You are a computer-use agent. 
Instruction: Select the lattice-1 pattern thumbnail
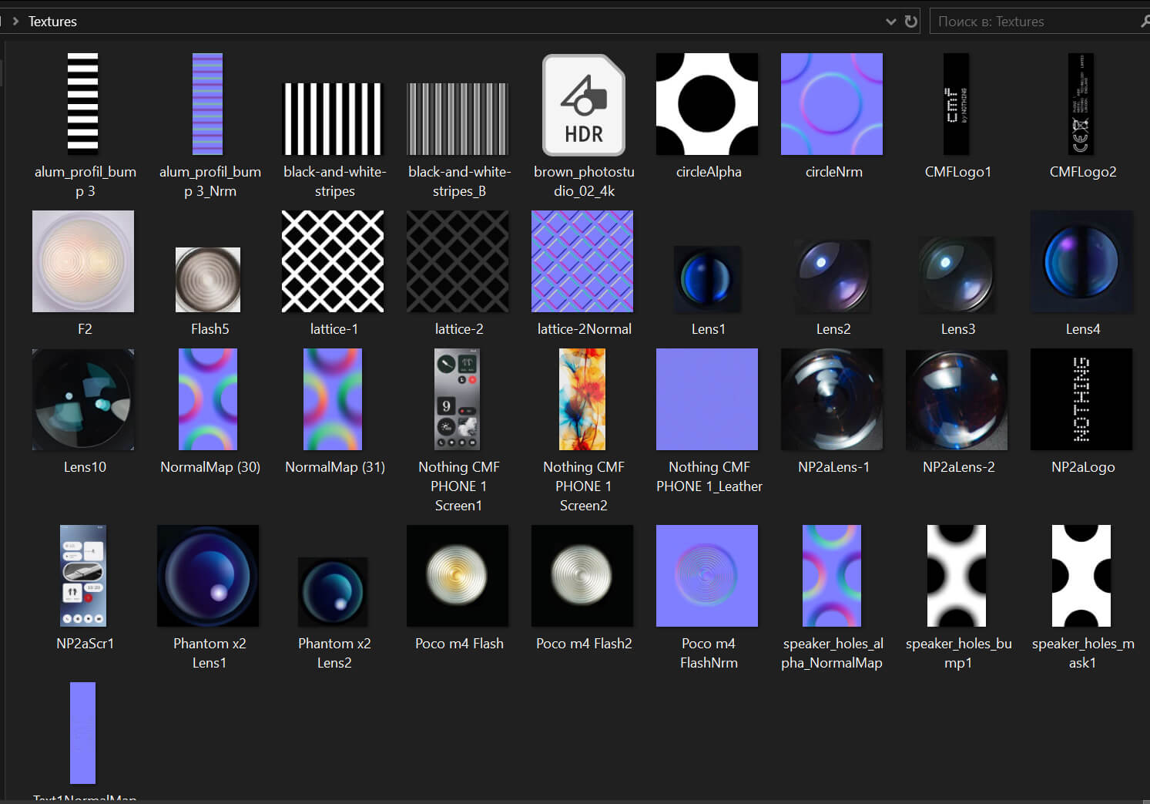pos(333,261)
